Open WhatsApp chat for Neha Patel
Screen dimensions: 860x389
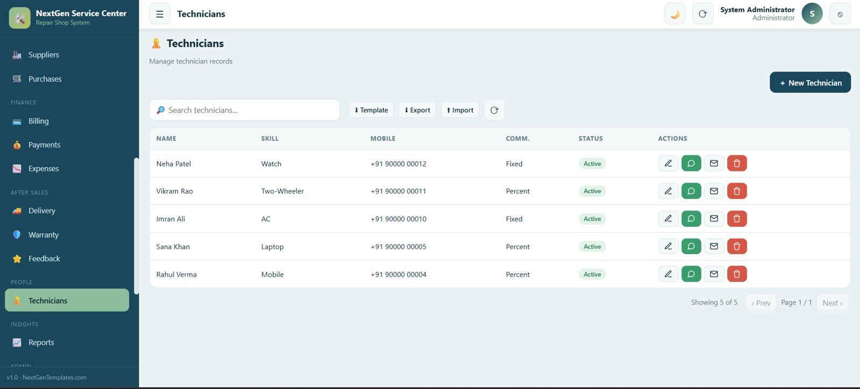coord(691,163)
